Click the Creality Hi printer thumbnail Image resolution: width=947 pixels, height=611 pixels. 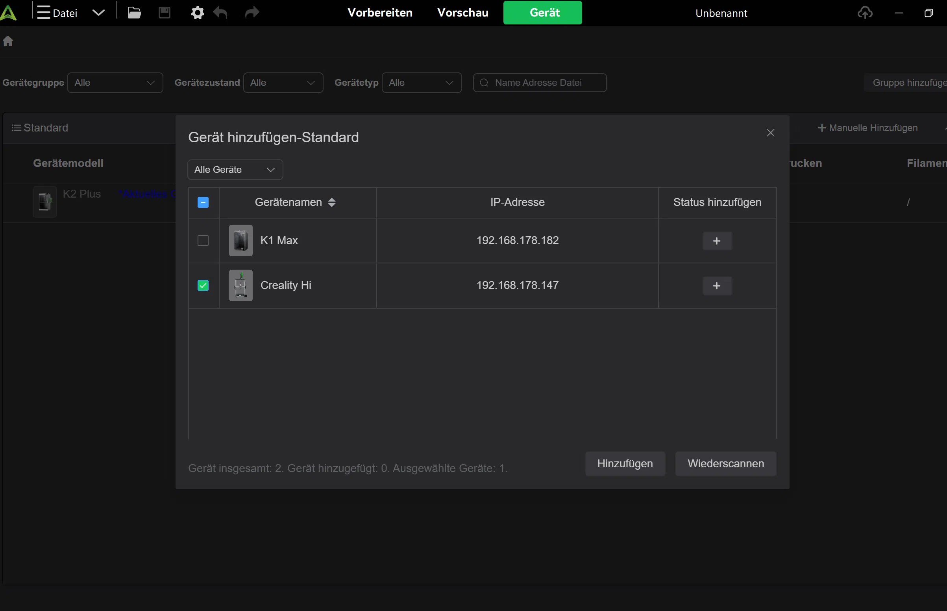241,285
